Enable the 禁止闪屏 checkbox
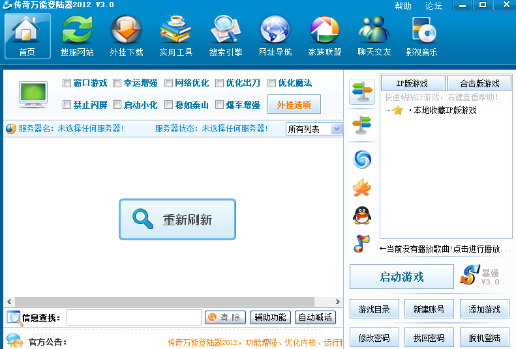 [67, 105]
